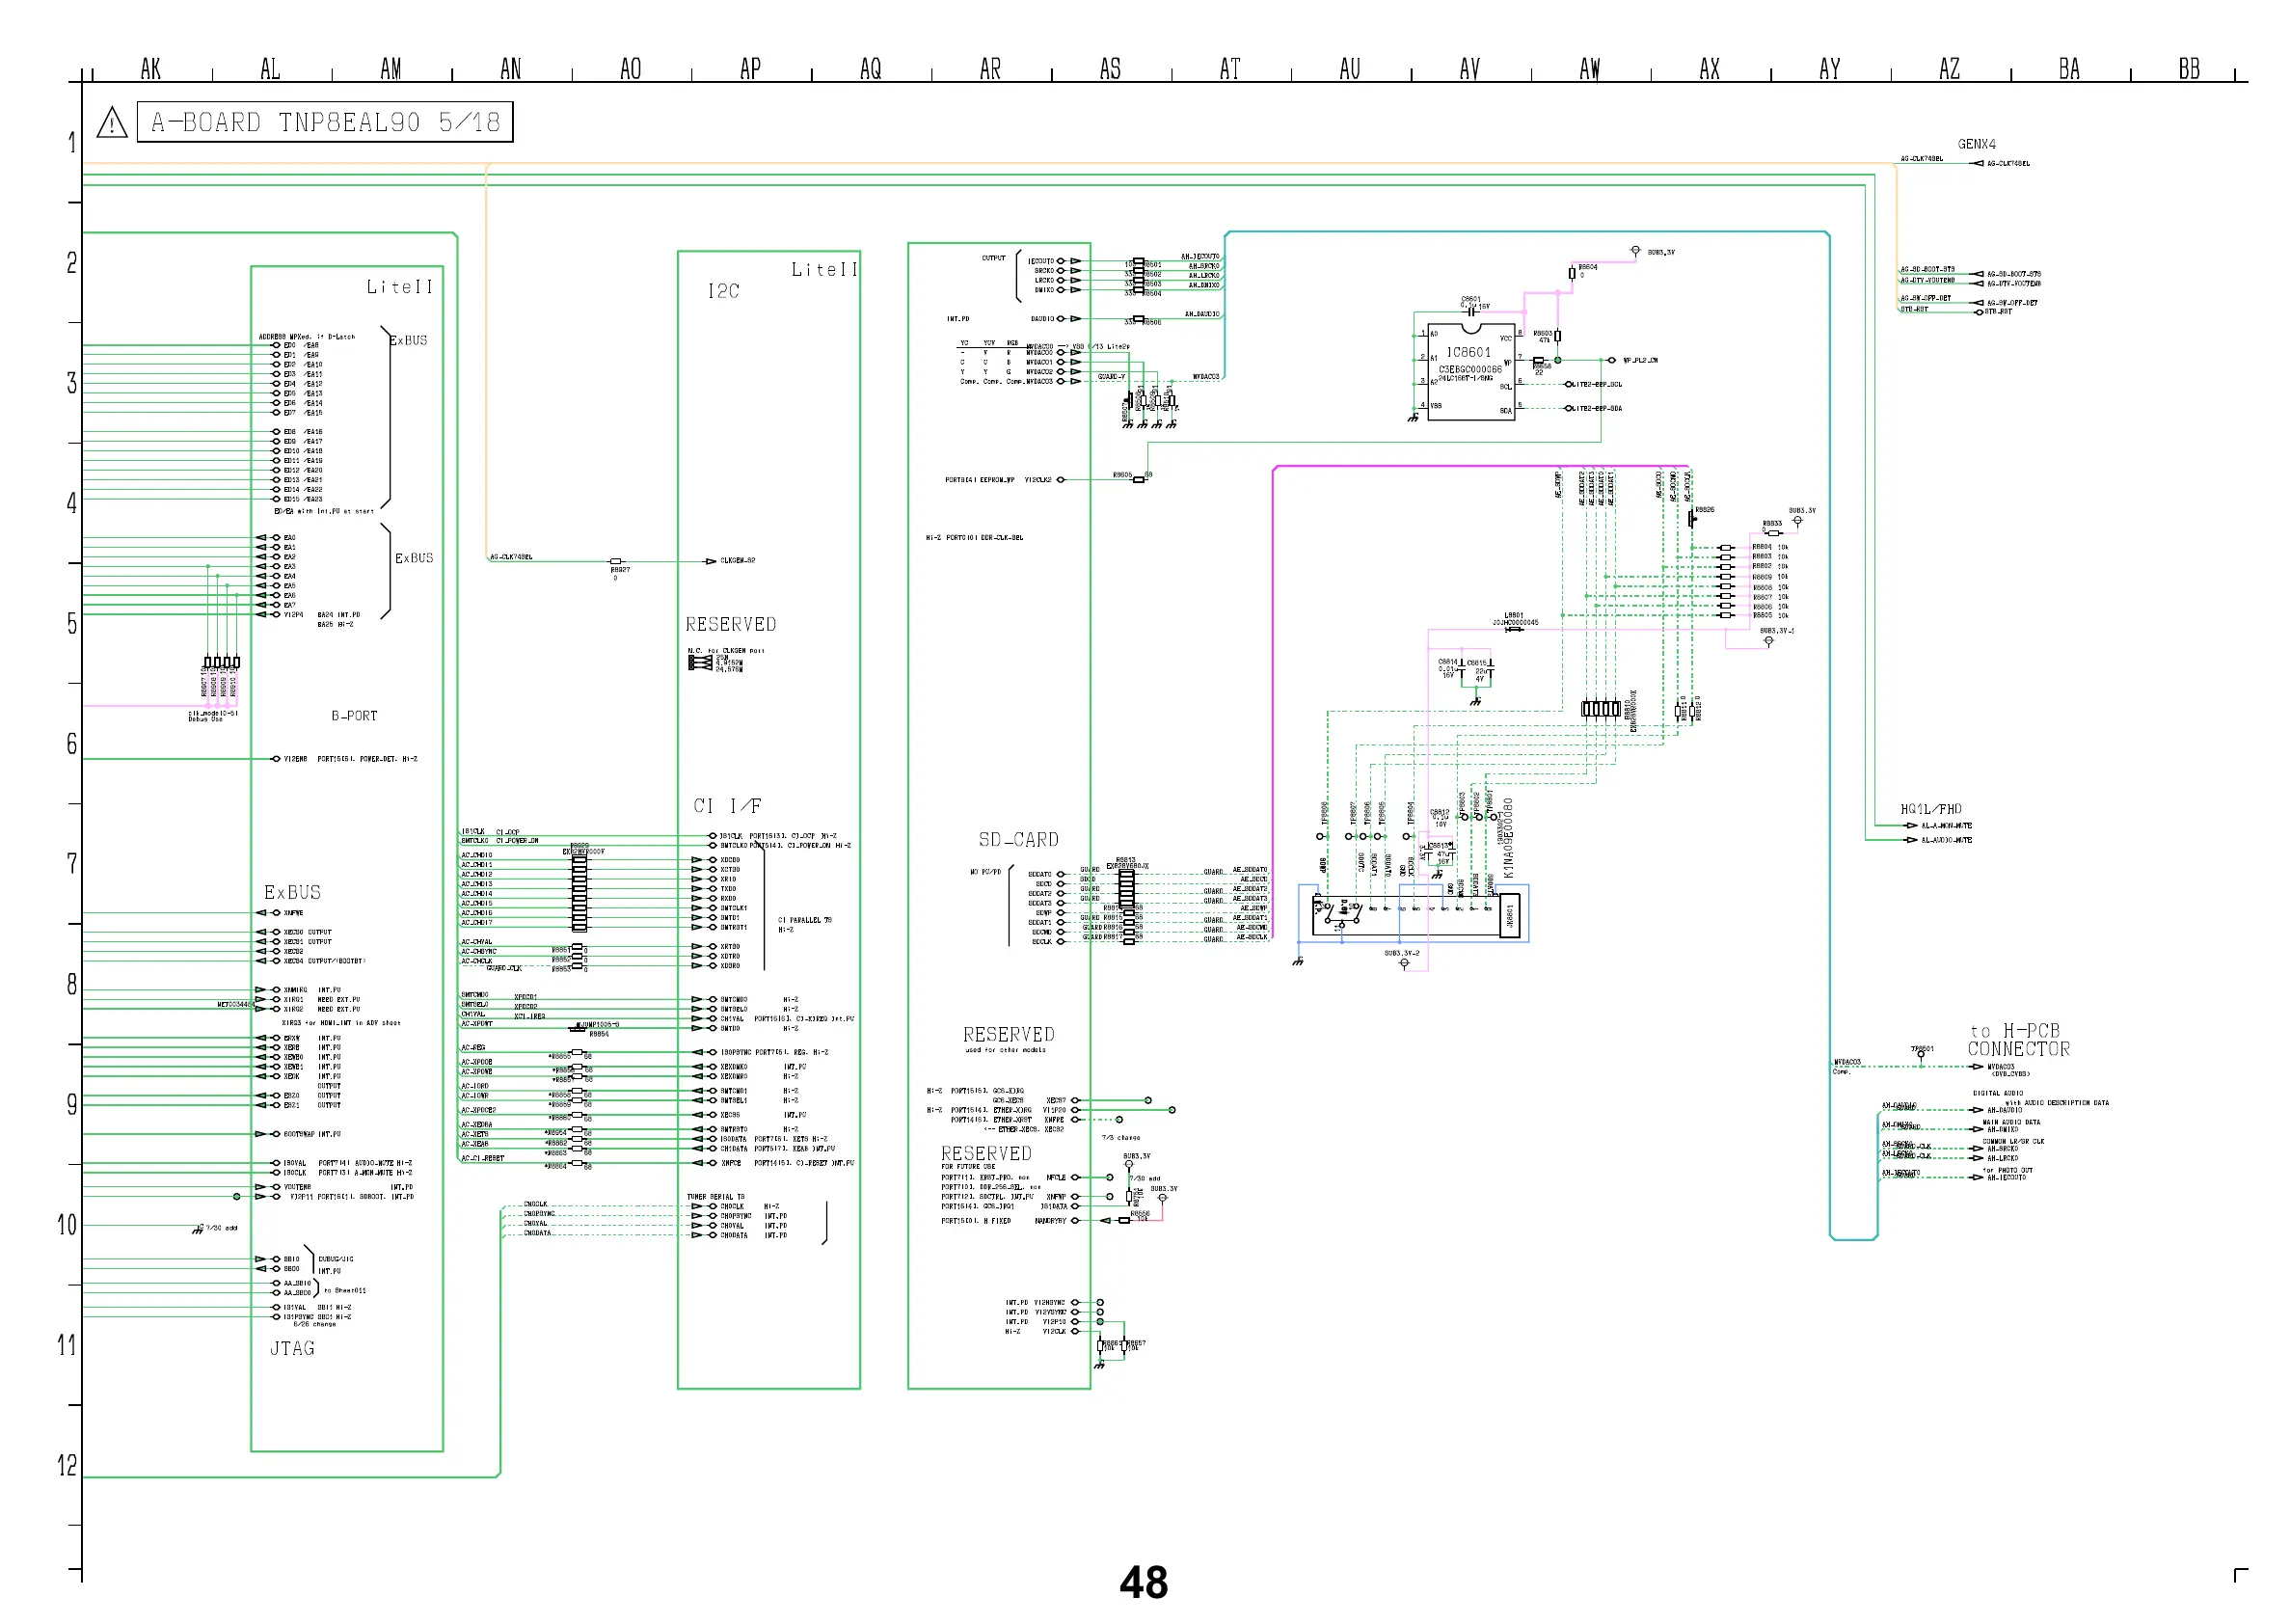
Task: Select capacitor C8601 above IC8601
Action: click(x=1471, y=311)
